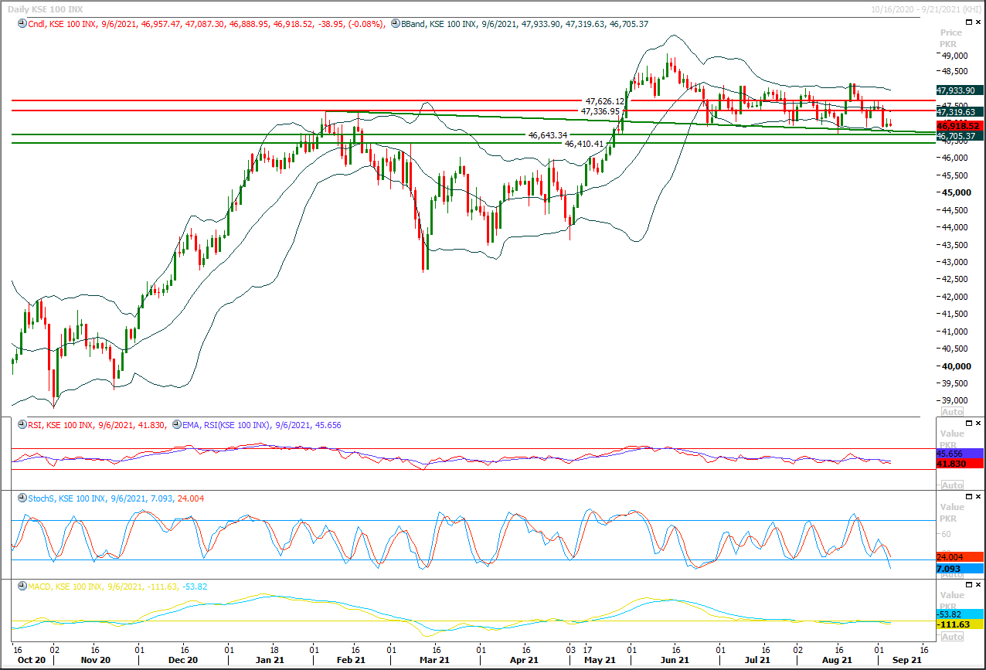
Task: Click the 49,000 price axis label
Action: click(954, 56)
